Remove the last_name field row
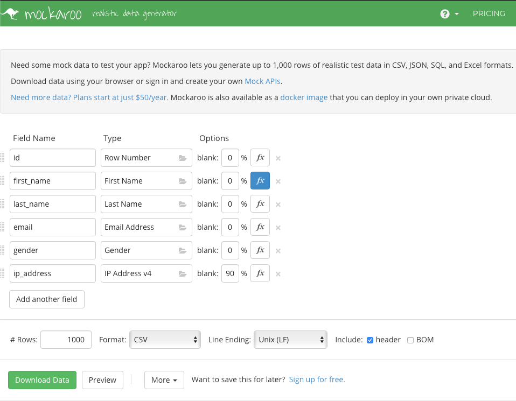 (x=278, y=205)
